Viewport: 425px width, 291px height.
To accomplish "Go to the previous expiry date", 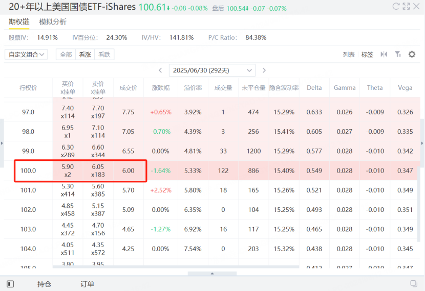I will click(x=160, y=70).
